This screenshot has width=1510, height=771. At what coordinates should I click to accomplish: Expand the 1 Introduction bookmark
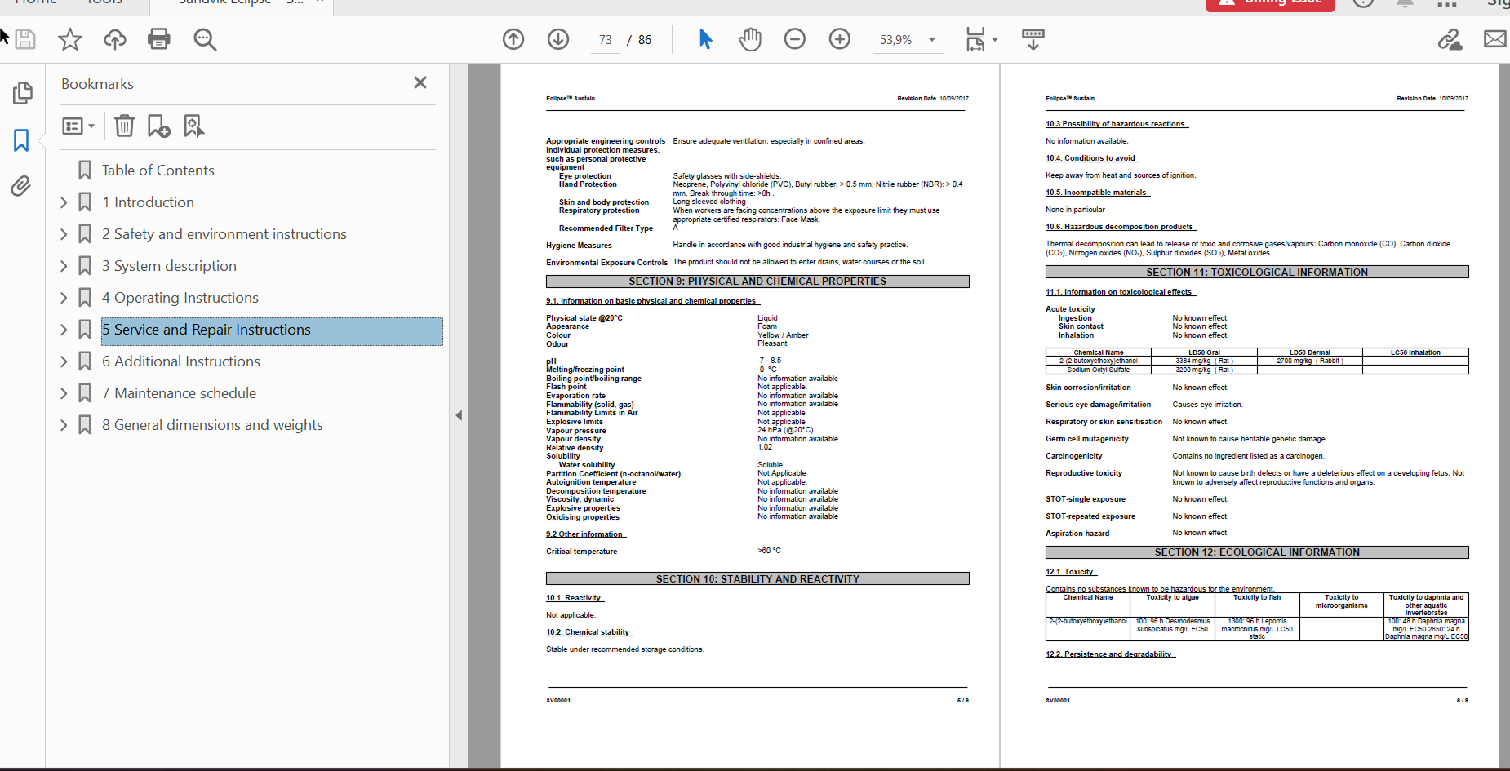tap(64, 202)
